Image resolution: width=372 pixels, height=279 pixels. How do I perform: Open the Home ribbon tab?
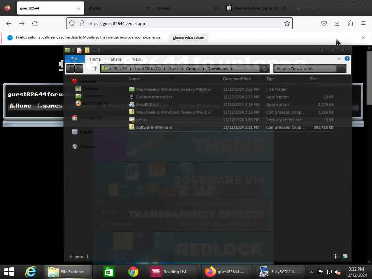[95, 59]
